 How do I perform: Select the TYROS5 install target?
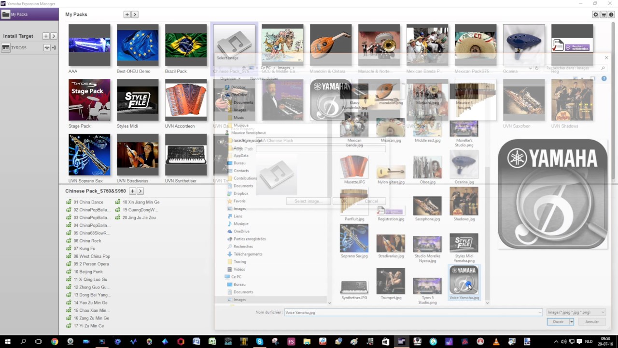coord(19,48)
